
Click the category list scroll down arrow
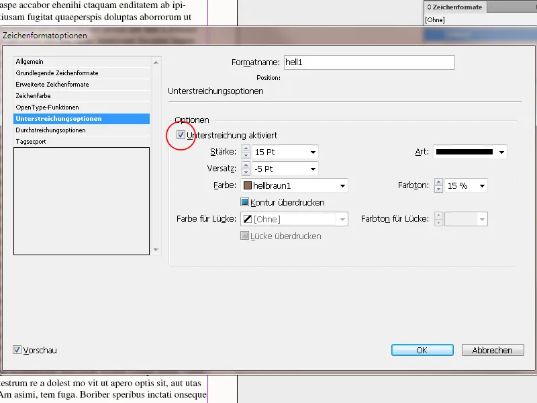pos(156,250)
